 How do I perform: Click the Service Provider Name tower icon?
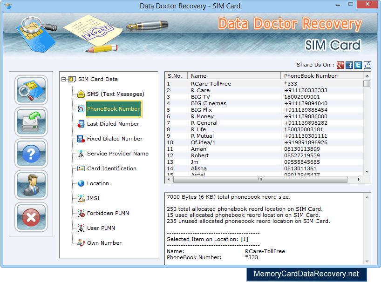81,154
